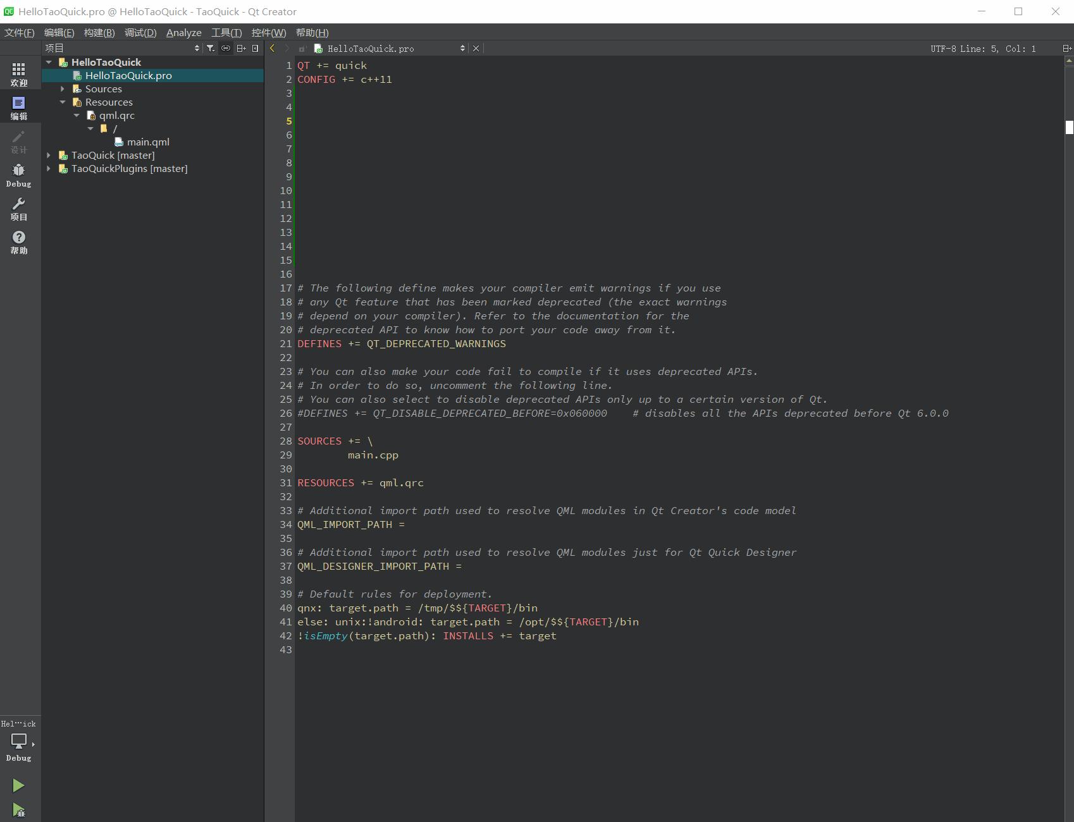Screen dimensions: 1074x822
Task: Open the Analyze menu
Action: [183, 33]
